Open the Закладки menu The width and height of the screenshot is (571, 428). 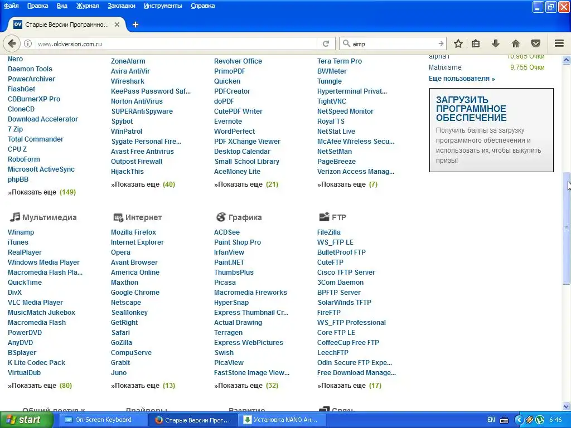[x=121, y=6]
